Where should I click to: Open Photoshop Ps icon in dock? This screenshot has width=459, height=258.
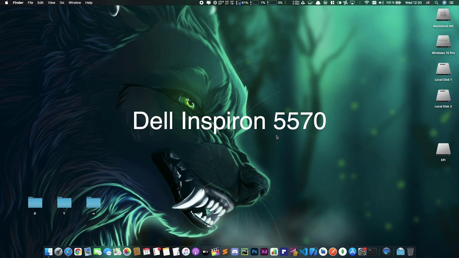point(254,252)
